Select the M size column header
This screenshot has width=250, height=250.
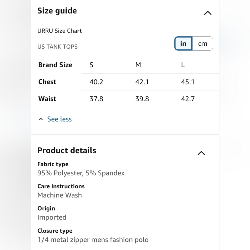click(x=138, y=65)
